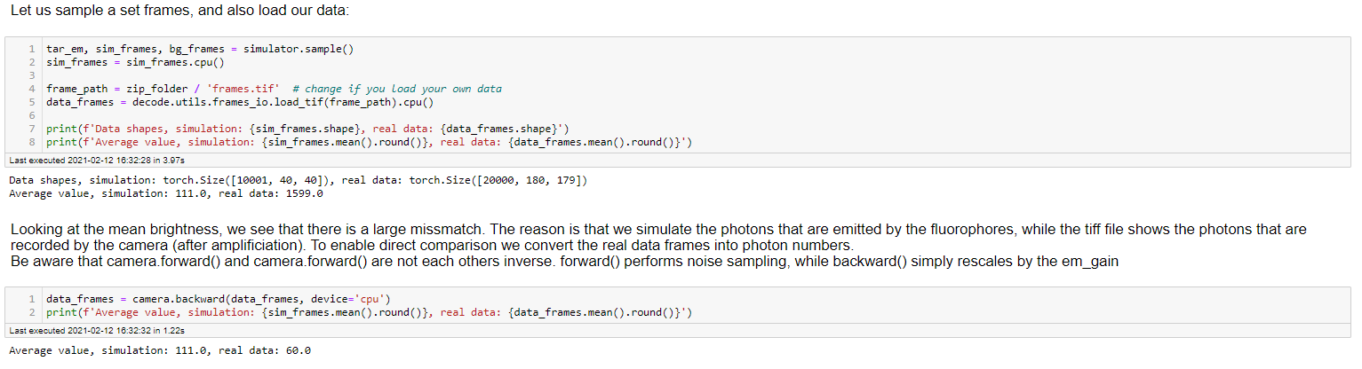The width and height of the screenshot is (1362, 369).
Task: Click line number 8 in first cell
Action: (31, 142)
